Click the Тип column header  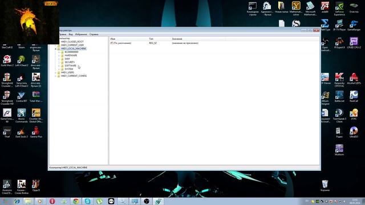159,39
